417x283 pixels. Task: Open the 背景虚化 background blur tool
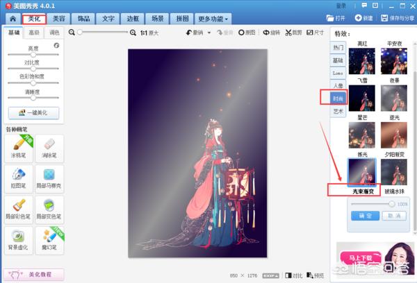(x=17, y=239)
